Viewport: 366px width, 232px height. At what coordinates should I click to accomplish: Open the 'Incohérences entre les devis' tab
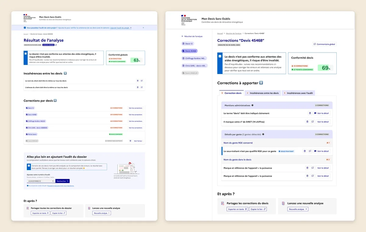click(x=263, y=93)
